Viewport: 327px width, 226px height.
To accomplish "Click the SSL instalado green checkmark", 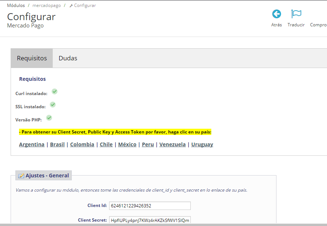I will point(53,105).
